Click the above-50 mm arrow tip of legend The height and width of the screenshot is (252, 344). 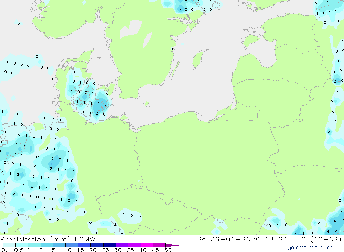pyautogui.click(x=172, y=245)
